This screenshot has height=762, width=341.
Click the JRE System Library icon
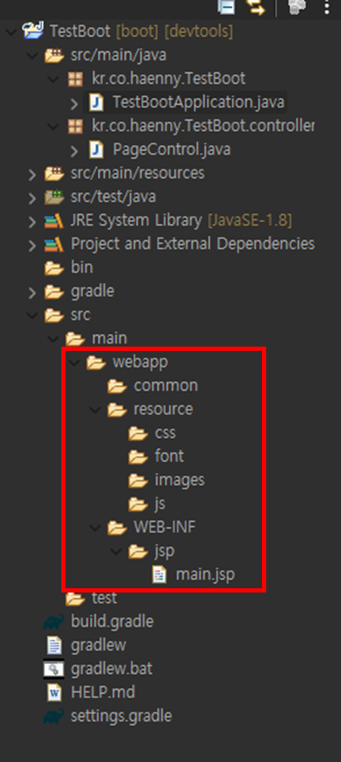[x=54, y=221]
